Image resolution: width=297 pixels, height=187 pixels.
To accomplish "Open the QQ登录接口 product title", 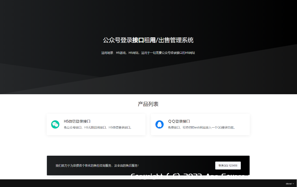I will (179, 121).
